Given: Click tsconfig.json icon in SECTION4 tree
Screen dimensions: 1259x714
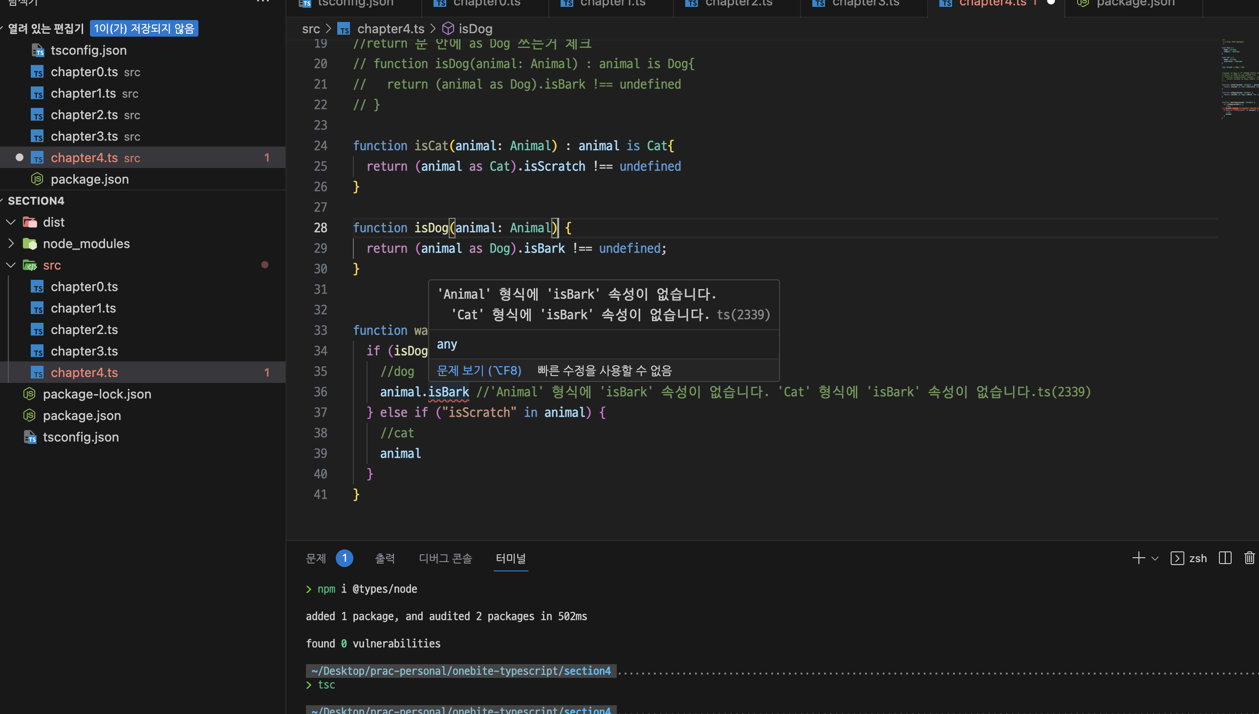Looking at the screenshot, I should pos(30,437).
